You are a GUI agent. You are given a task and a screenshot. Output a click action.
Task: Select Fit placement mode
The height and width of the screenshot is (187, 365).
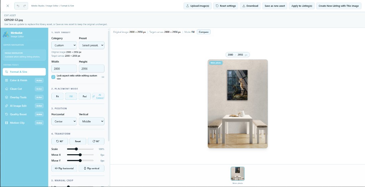(57, 96)
